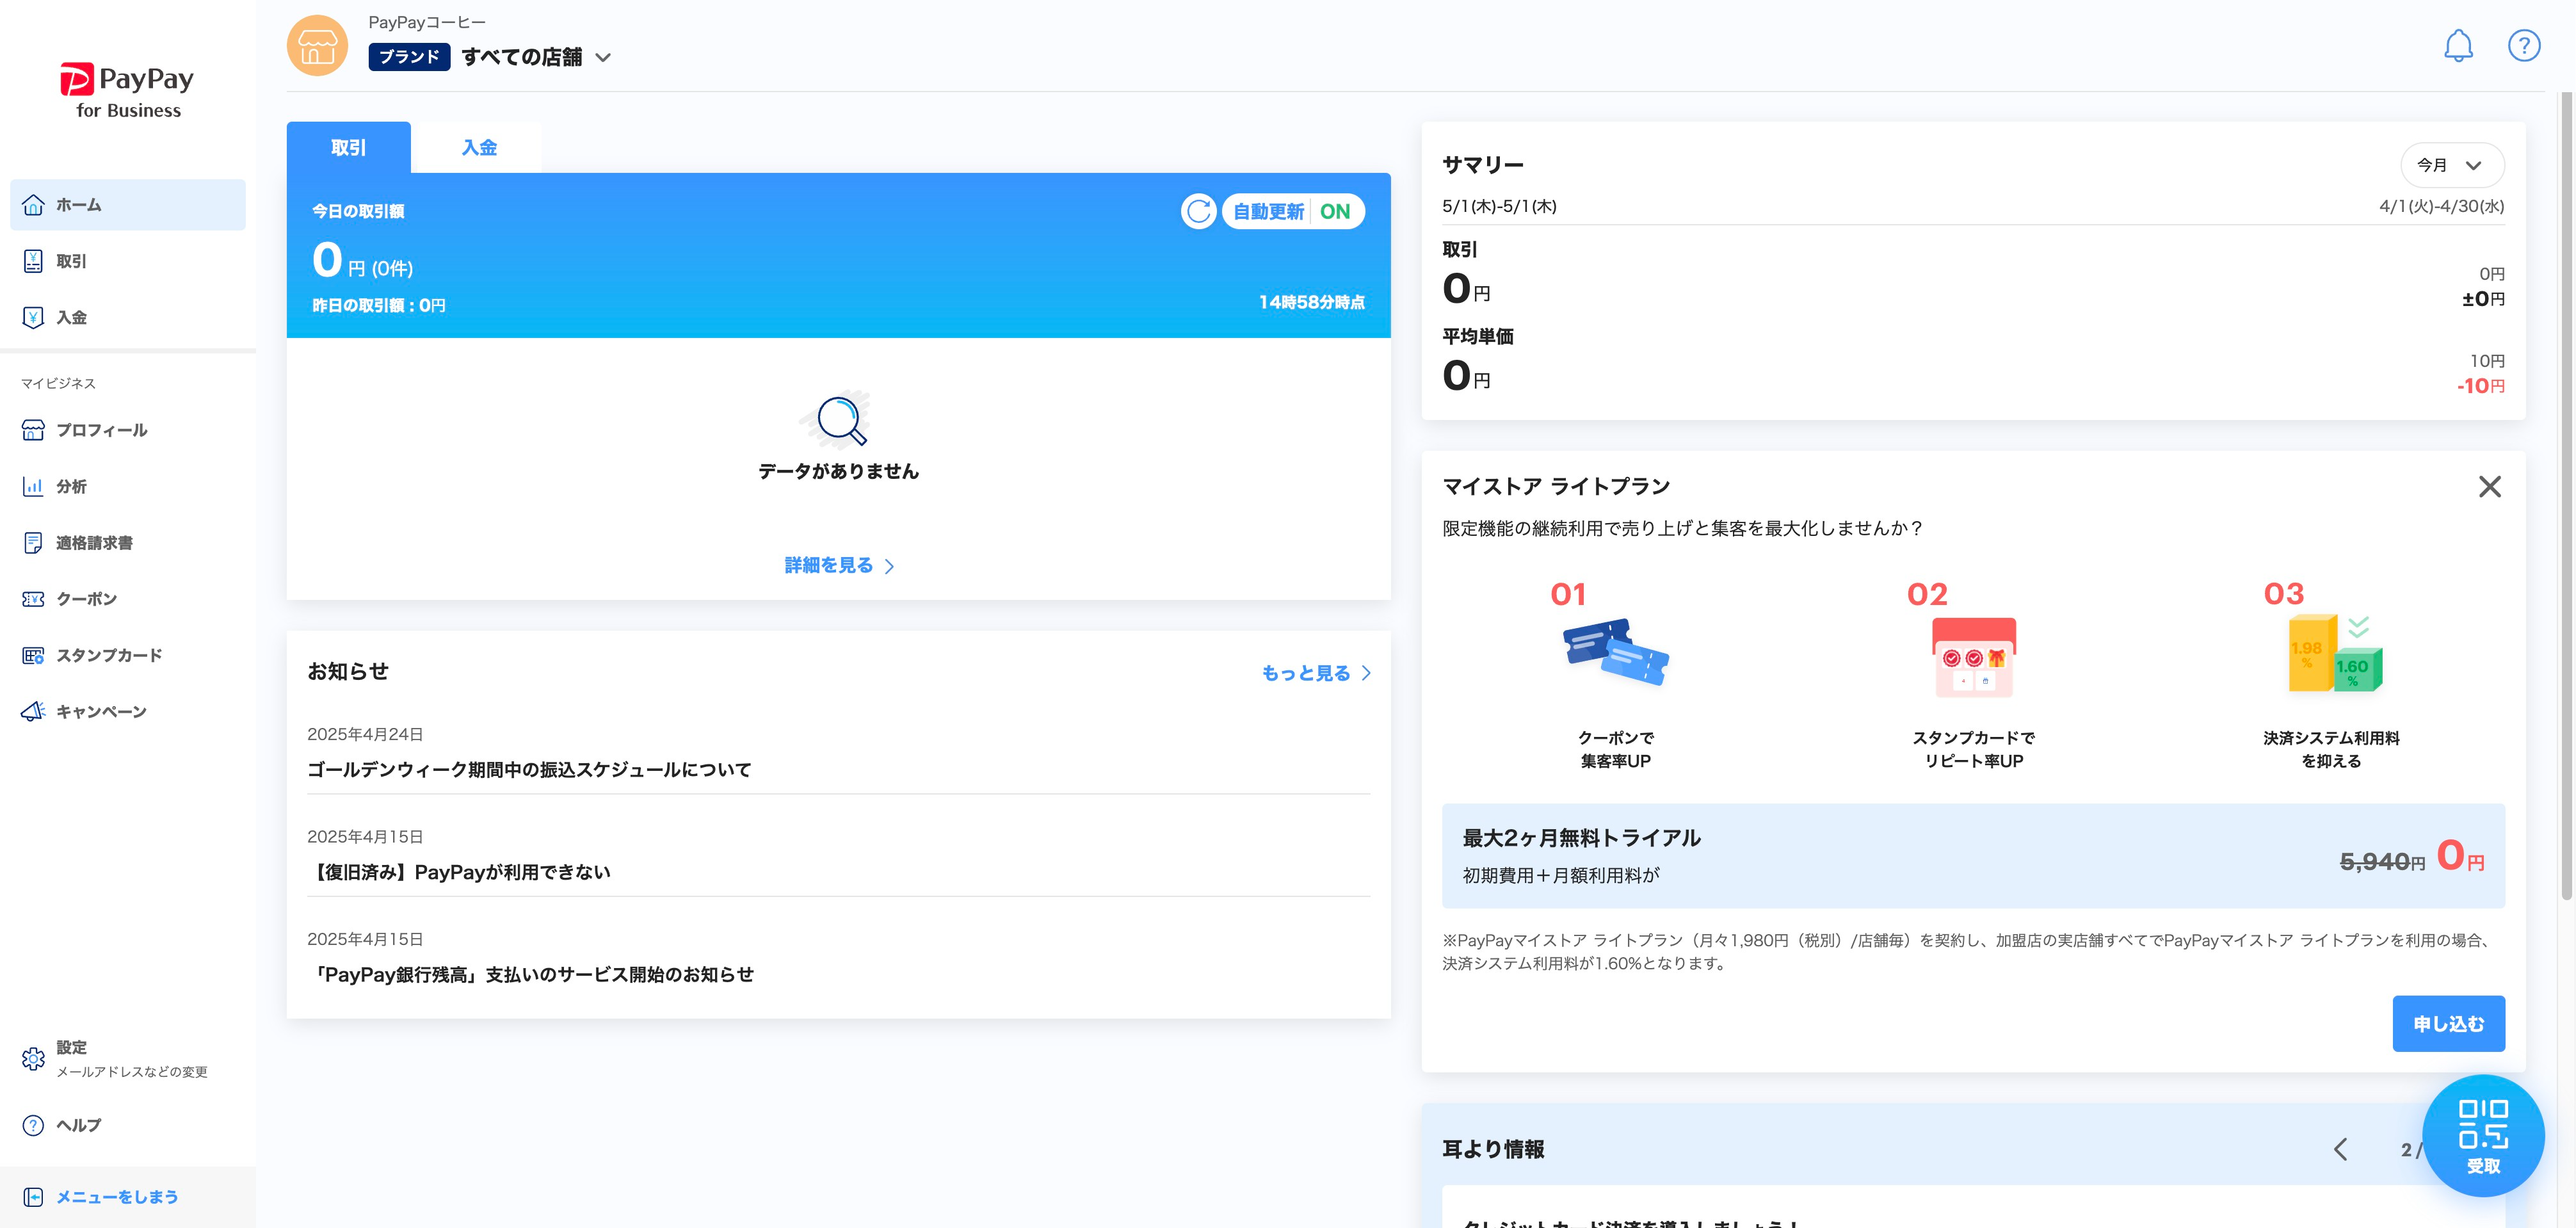
Task: Click the 最大2ヶ月無料トライアル banner
Action: 1973,856
